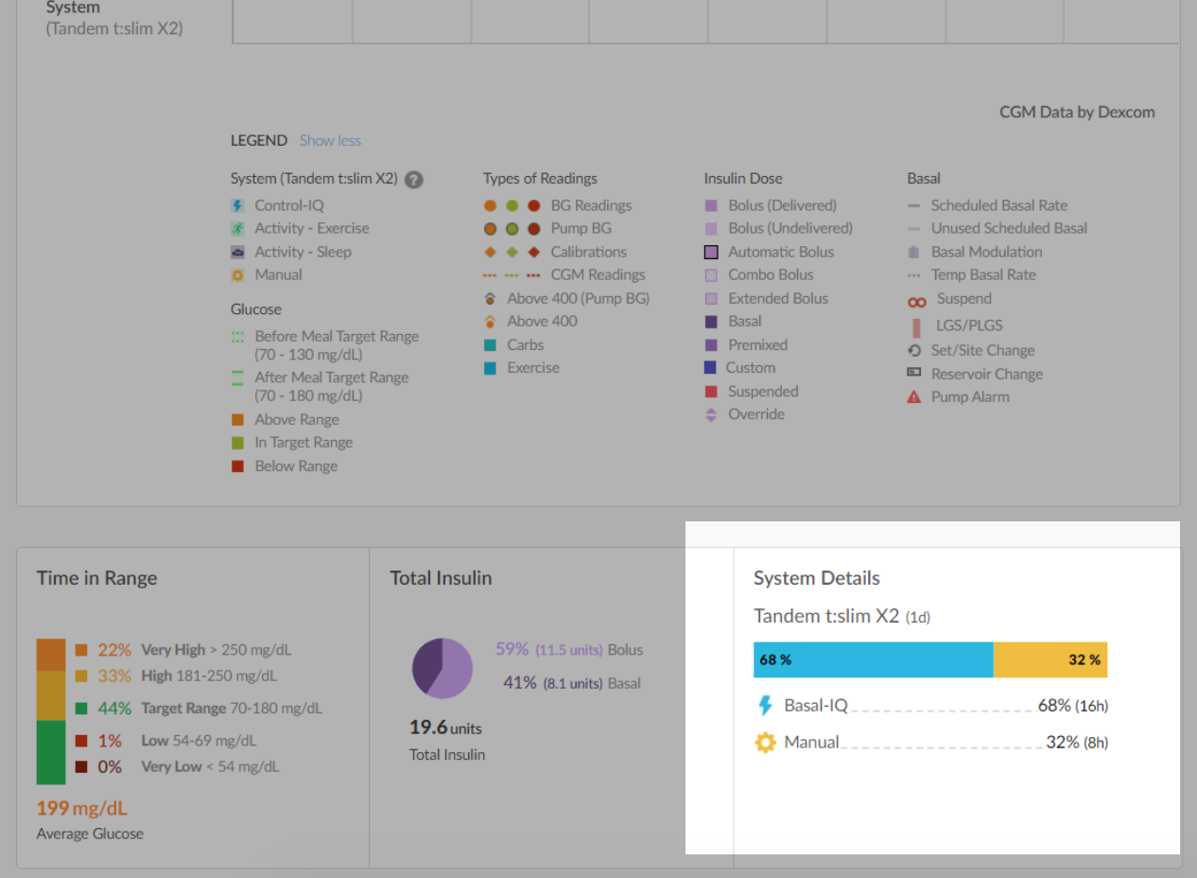Click the "Extended Bolus" legend label
Image resolution: width=1197 pixels, height=878 pixels.
(x=778, y=299)
